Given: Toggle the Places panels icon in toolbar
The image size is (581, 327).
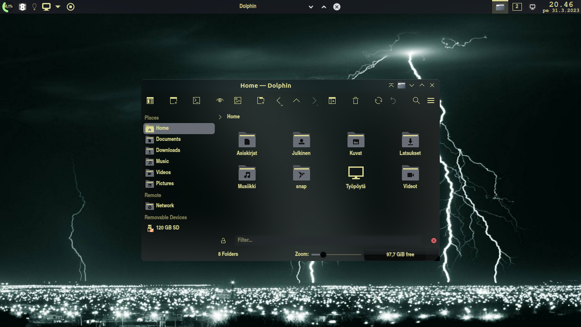Looking at the screenshot, I should pos(150,100).
